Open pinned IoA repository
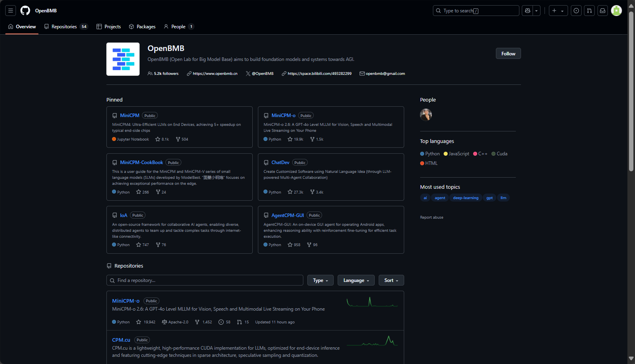Screen dimensions: 635x364 (124, 215)
